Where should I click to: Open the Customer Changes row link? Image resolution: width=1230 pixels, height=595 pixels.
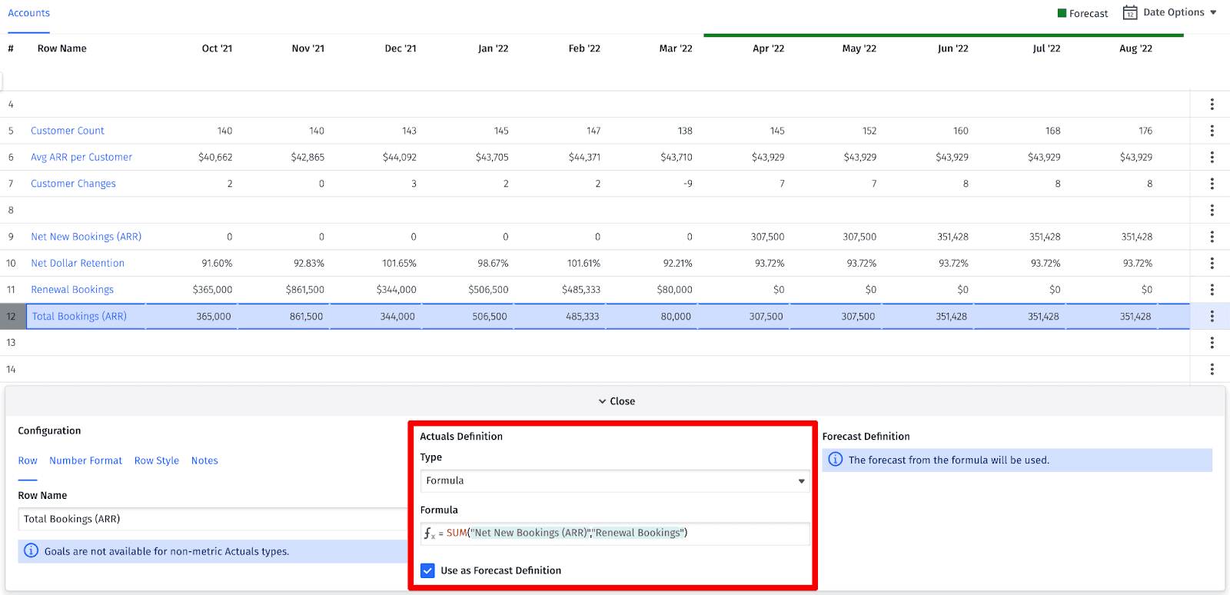(73, 184)
